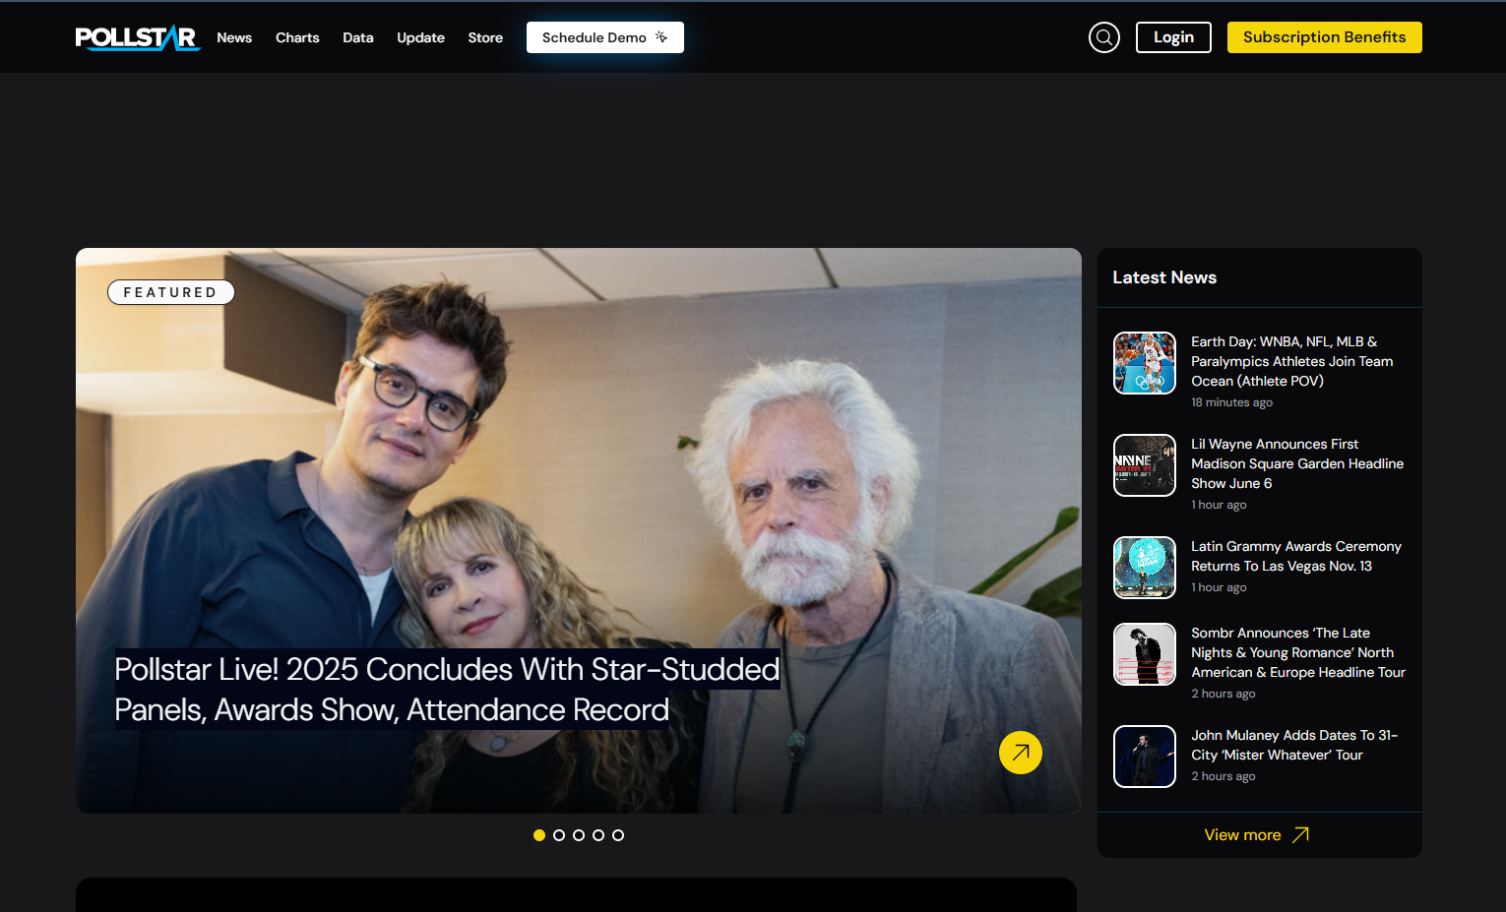Read Earth Day WNBA NFL MLB headline
Screen dimensions: 1506x912
[x=1291, y=361]
